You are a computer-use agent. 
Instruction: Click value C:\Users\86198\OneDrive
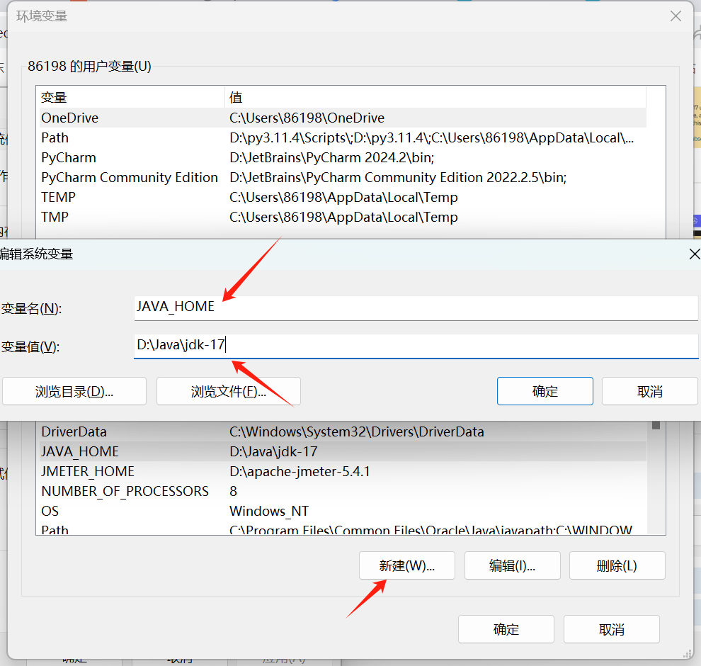[307, 118]
